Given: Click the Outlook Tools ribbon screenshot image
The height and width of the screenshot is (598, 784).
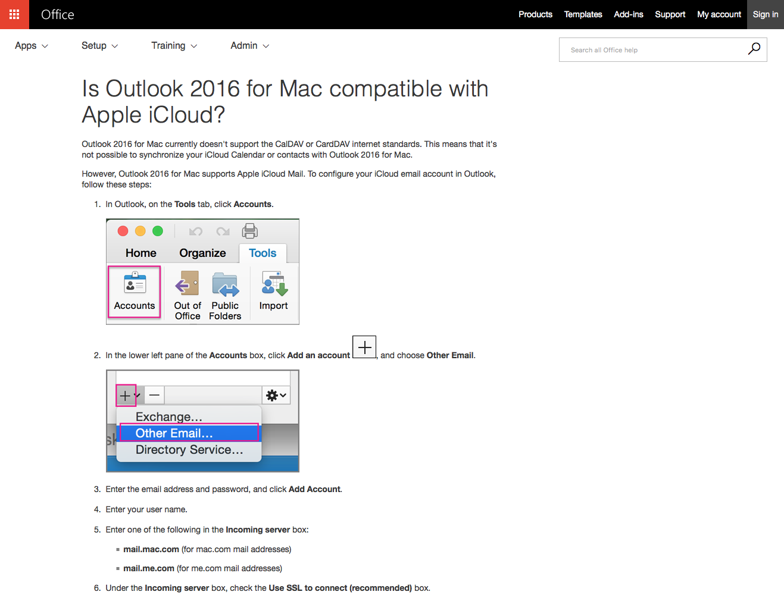Looking at the screenshot, I should [202, 272].
